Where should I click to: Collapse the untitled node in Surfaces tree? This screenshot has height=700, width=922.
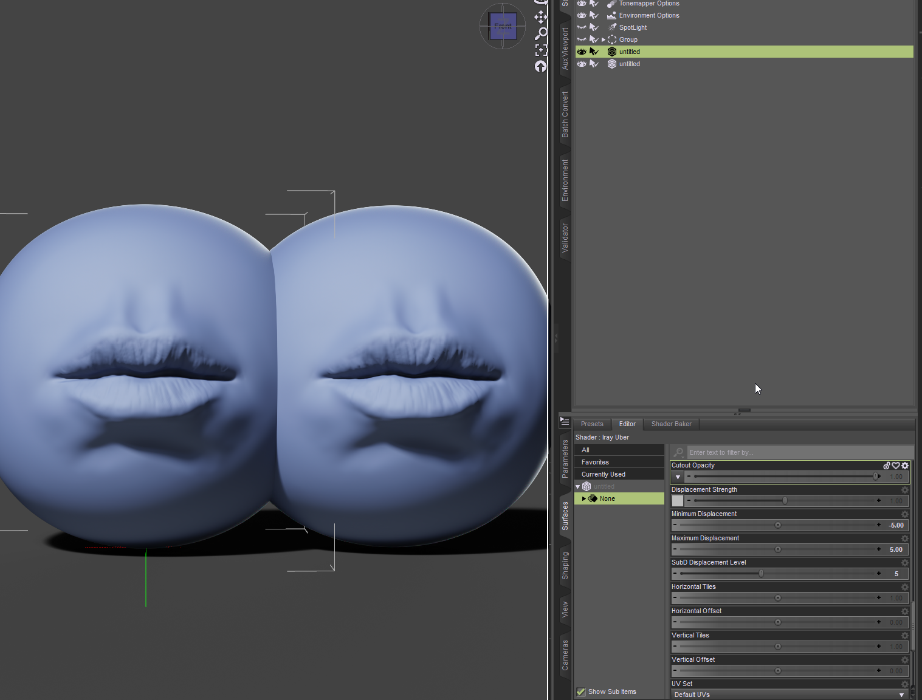577,487
